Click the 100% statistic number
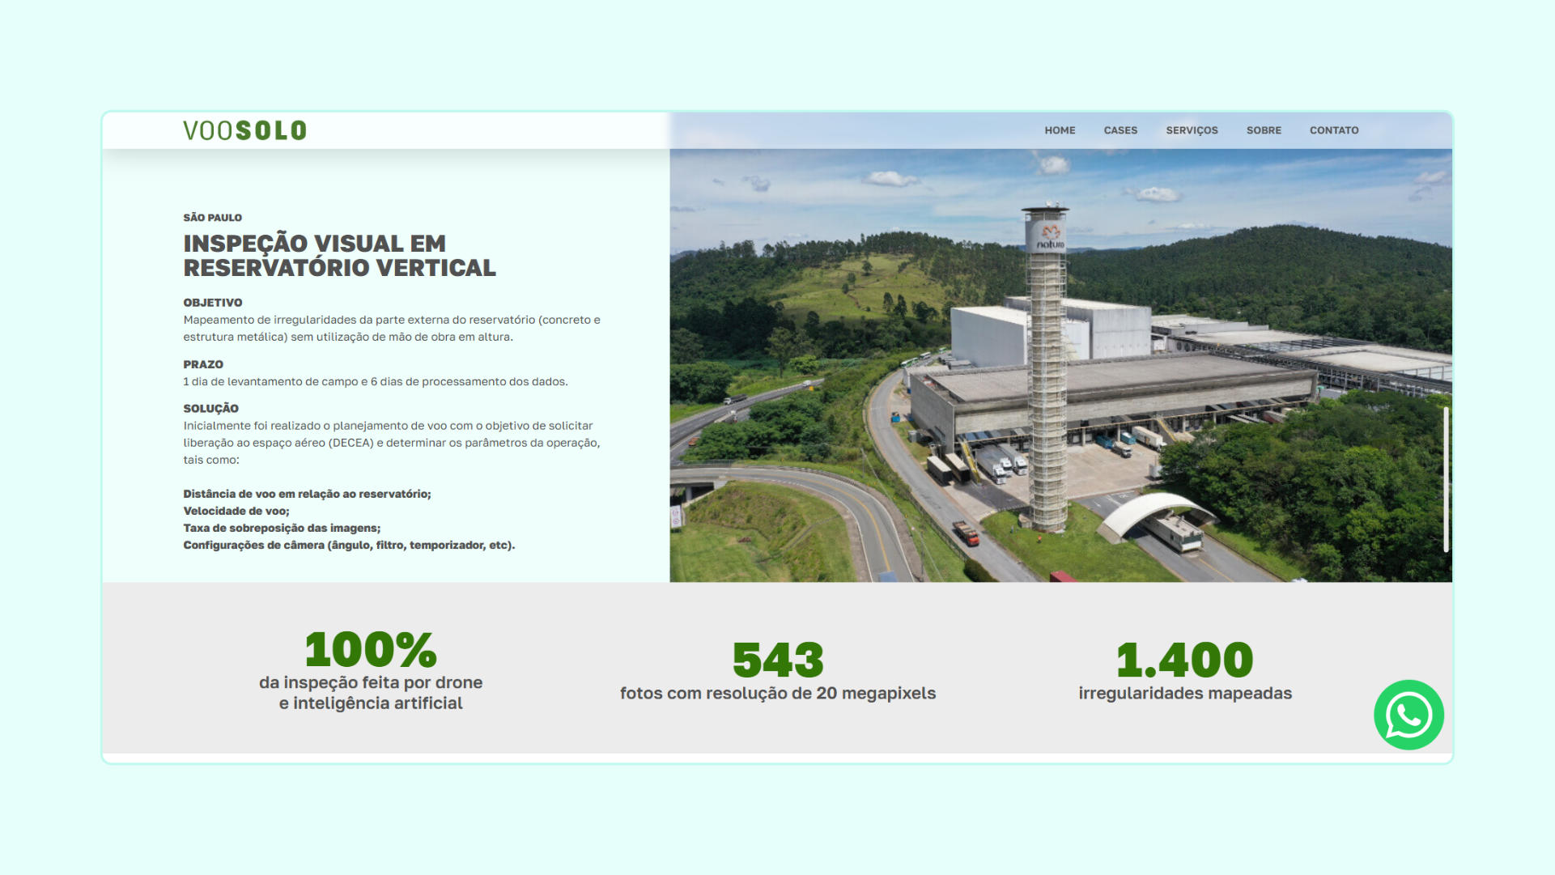The image size is (1555, 875). click(371, 650)
